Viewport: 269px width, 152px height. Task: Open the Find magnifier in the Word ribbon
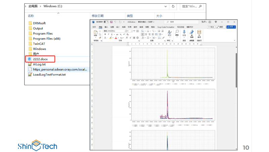(x=177, y=32)
